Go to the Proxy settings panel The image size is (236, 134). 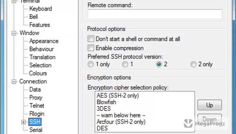click(x=36, y=98)
